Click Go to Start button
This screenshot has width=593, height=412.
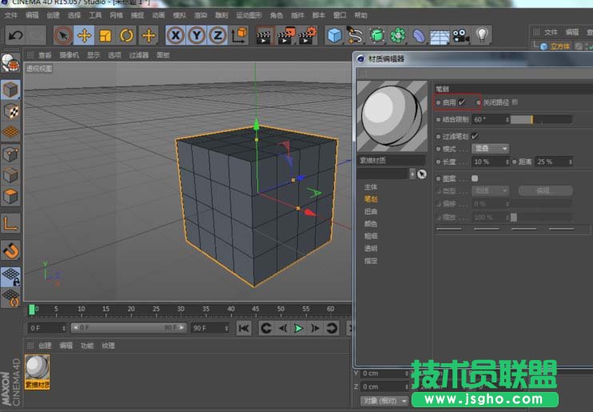coord(244,328)
